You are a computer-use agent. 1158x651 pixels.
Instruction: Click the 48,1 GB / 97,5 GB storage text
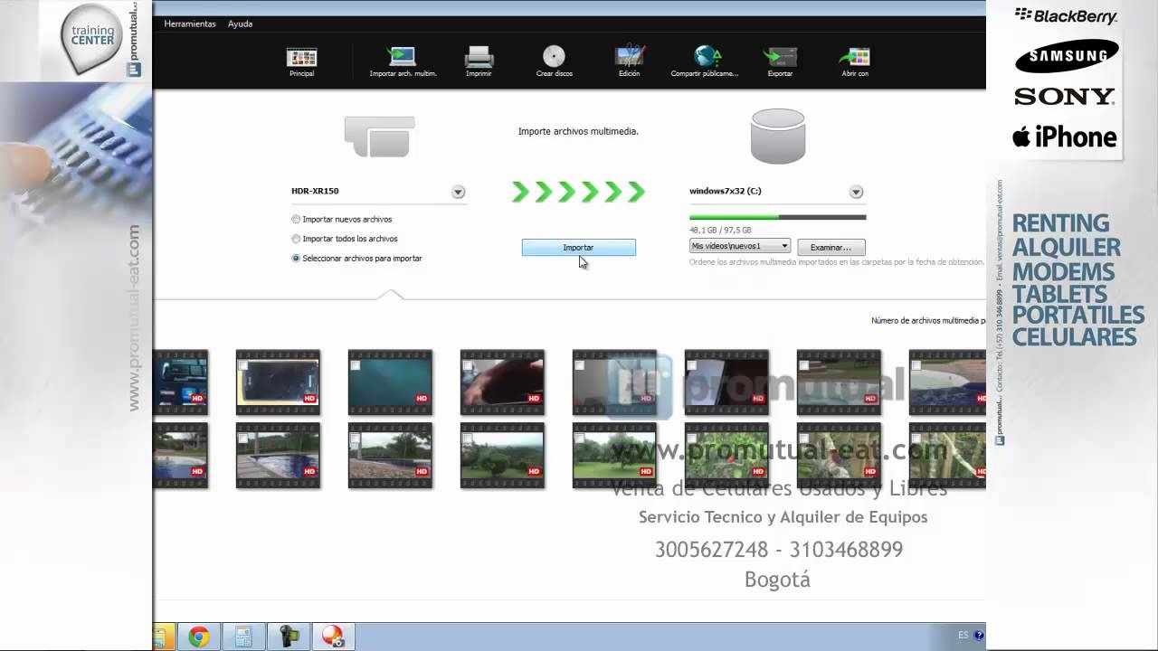click(720, 231)
